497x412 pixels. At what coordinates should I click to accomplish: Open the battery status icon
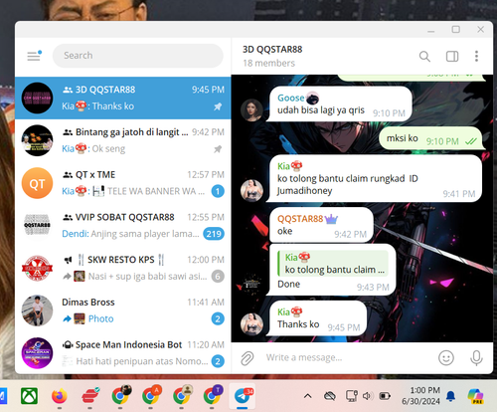tap(385, 396)
